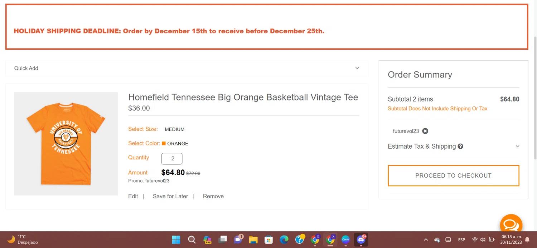
Task: Open the Tennessee tee product thumbnail
Action: click(x=66, y=144)
